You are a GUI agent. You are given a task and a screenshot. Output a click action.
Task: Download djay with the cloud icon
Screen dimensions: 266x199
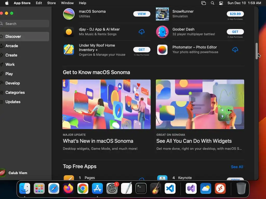pyautogui.click(x=142, y=32)
